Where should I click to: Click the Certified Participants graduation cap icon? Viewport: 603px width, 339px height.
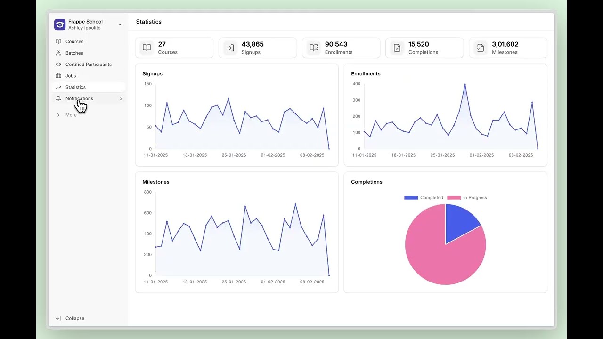pyautogui.click(x=58, y=64)
